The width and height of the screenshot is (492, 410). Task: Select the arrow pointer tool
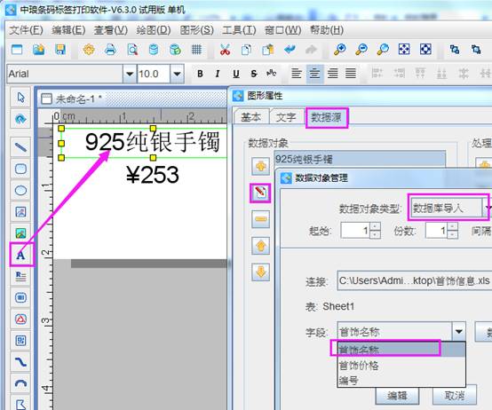point(20,97)
